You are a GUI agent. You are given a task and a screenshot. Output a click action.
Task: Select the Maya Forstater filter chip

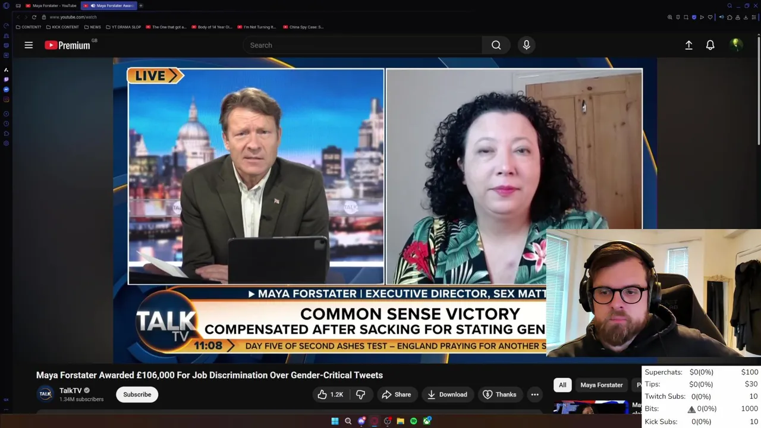602,385
